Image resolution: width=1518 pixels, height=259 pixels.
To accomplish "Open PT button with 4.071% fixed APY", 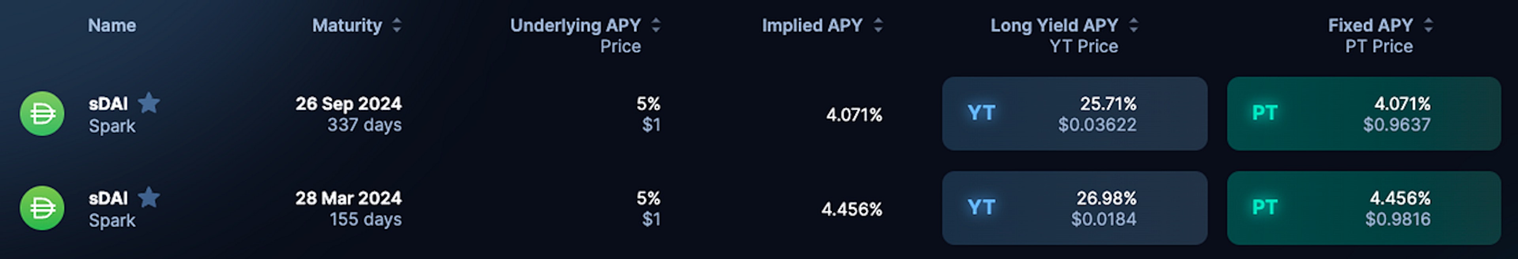I will point(1363,114).
